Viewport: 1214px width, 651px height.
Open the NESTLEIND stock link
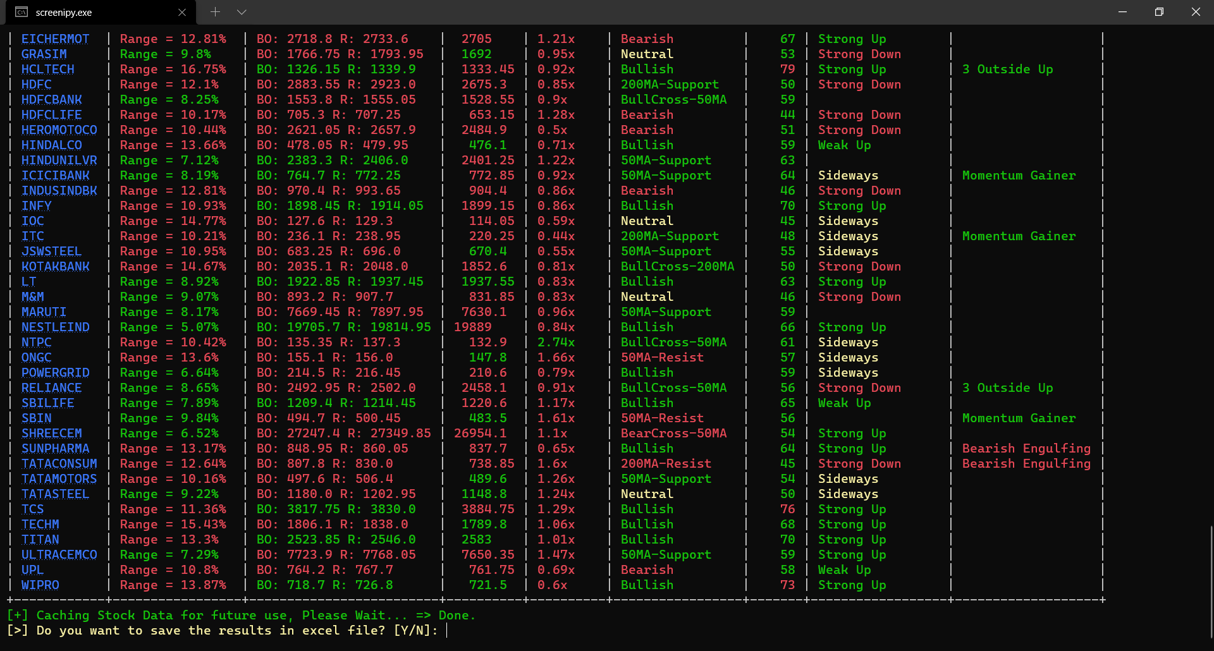click(56, 327)
